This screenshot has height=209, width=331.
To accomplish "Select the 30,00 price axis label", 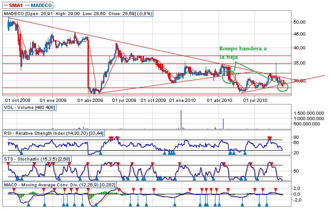I will tap(299, 81).
